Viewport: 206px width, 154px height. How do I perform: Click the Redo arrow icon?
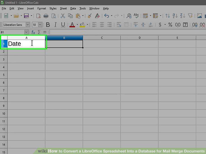click(117, 16)
